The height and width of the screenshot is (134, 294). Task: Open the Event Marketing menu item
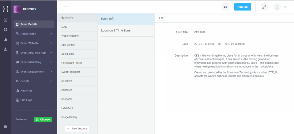point(34,62)
